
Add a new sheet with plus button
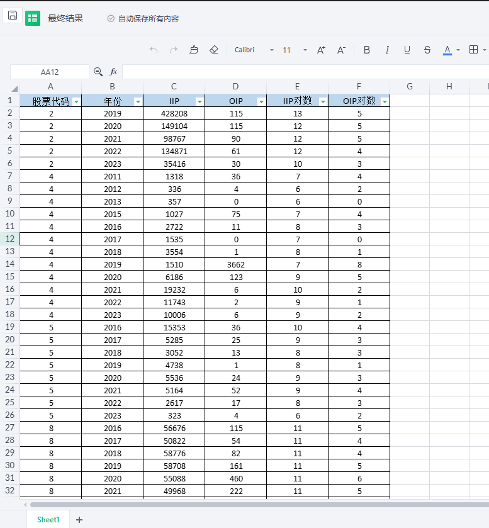[x=79, y=519]
